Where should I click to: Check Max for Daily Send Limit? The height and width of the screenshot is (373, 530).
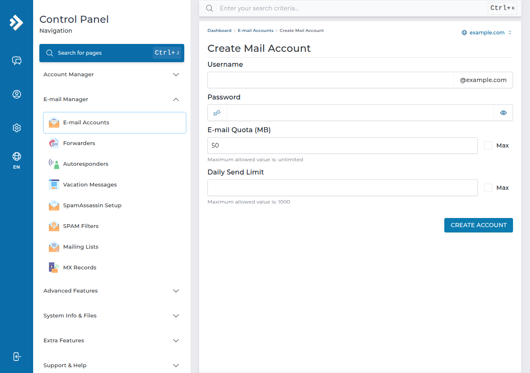point(488,188)
